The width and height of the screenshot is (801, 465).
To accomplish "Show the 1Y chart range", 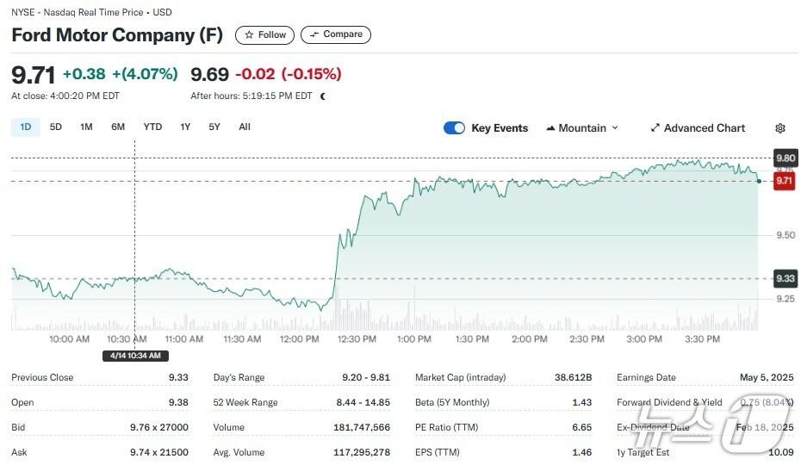I will click(185, 127).
